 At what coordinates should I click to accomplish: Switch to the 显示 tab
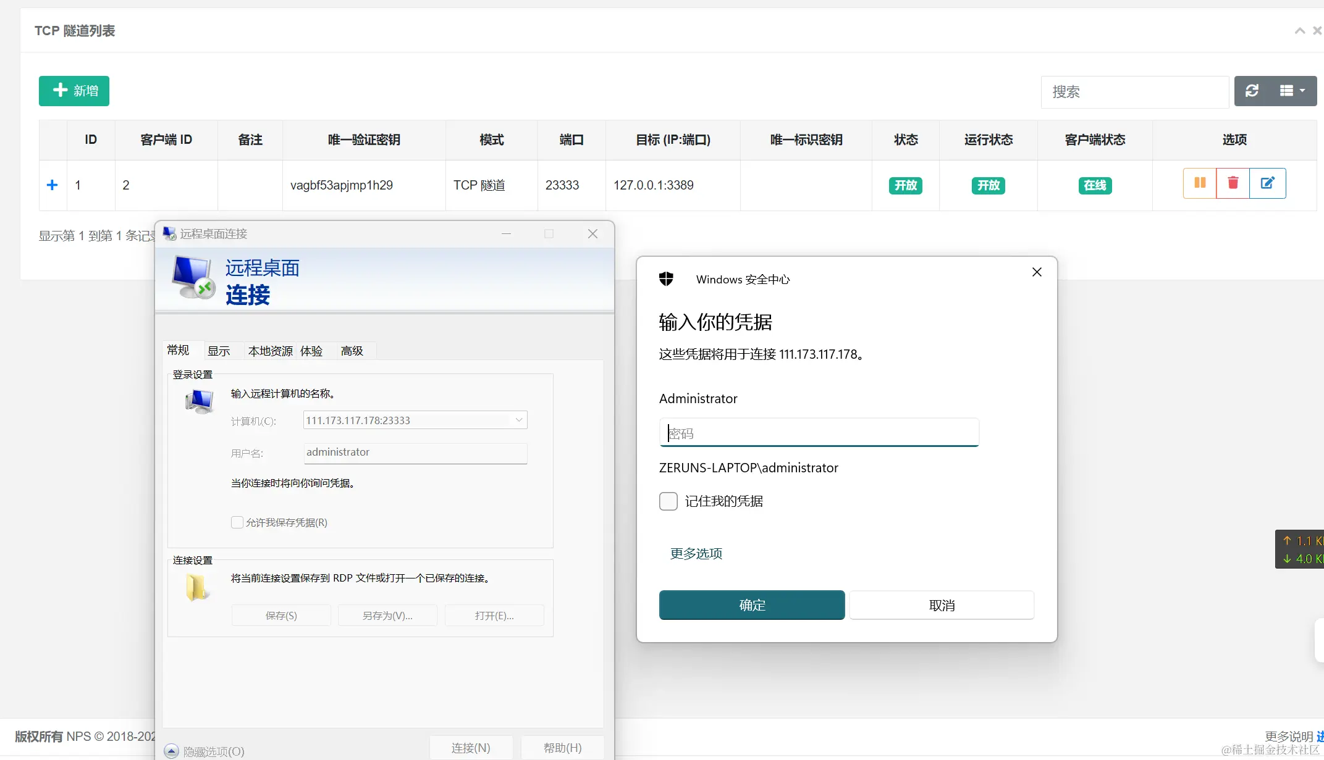coord(219,351)
